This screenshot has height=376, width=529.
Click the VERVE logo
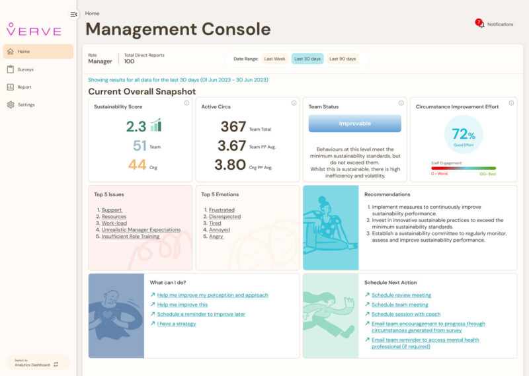(x=34, y=30)
